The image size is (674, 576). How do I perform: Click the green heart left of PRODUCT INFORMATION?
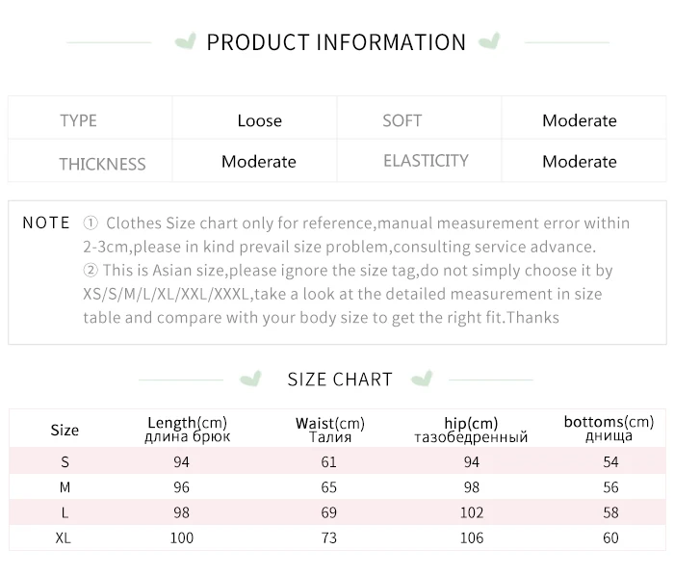pos(185,40)
